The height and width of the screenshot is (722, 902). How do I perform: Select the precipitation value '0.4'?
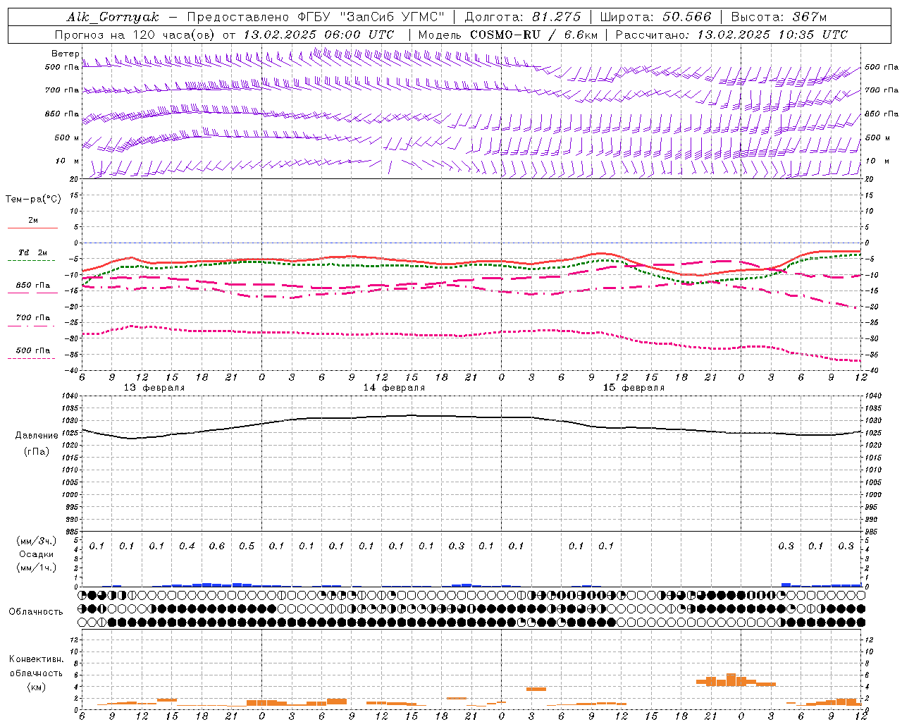click(x=187, y=546)
